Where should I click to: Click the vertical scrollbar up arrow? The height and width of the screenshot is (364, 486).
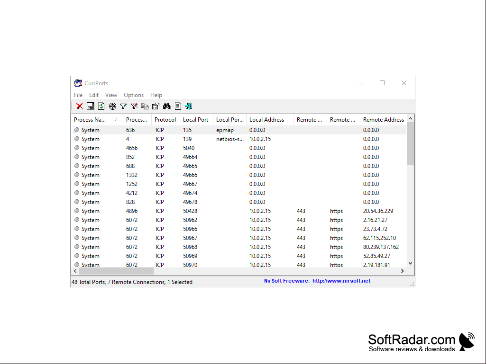pos(410,118)
